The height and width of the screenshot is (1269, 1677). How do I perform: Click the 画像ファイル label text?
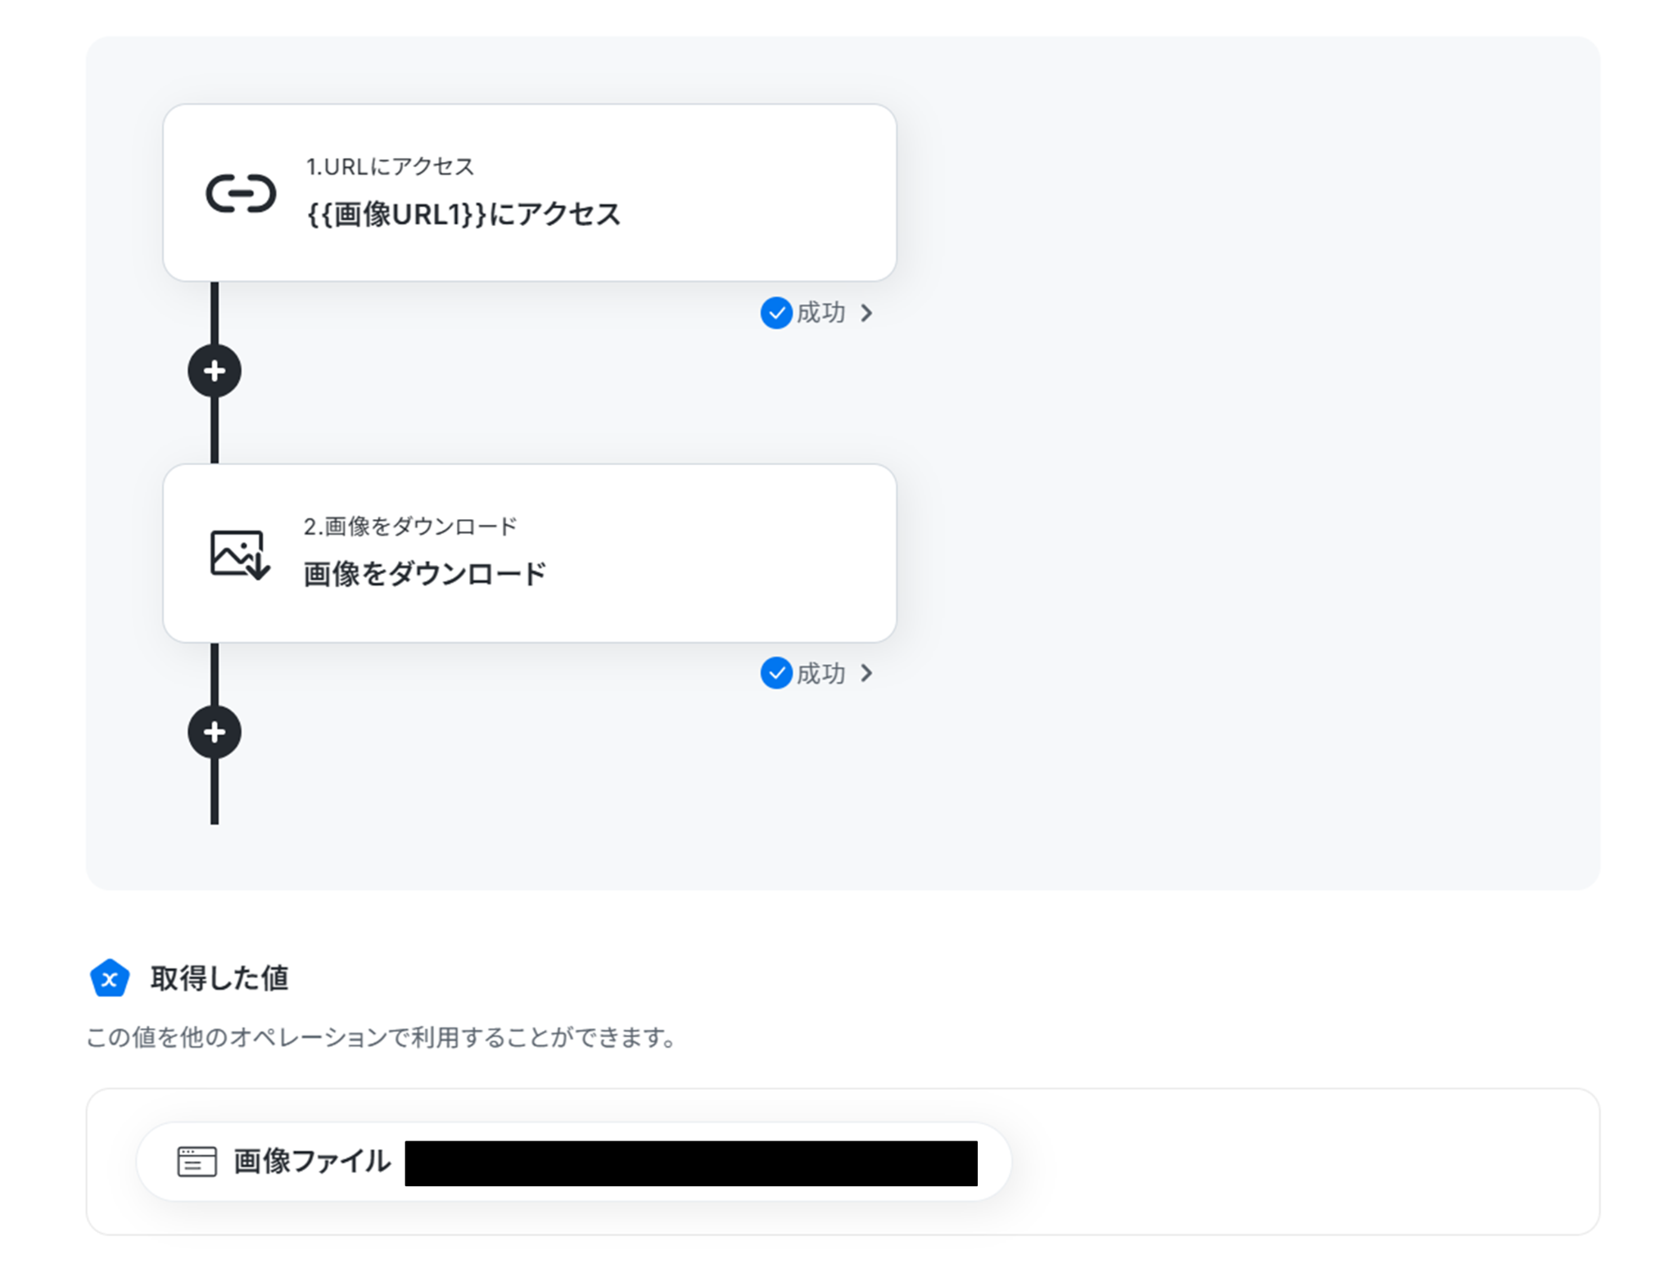pos(311,1161)
